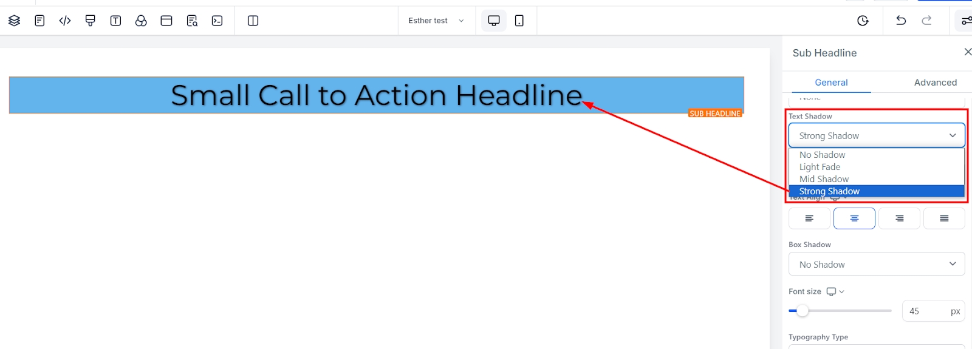Switch to mobile preview mode

[x=519, y=21]
